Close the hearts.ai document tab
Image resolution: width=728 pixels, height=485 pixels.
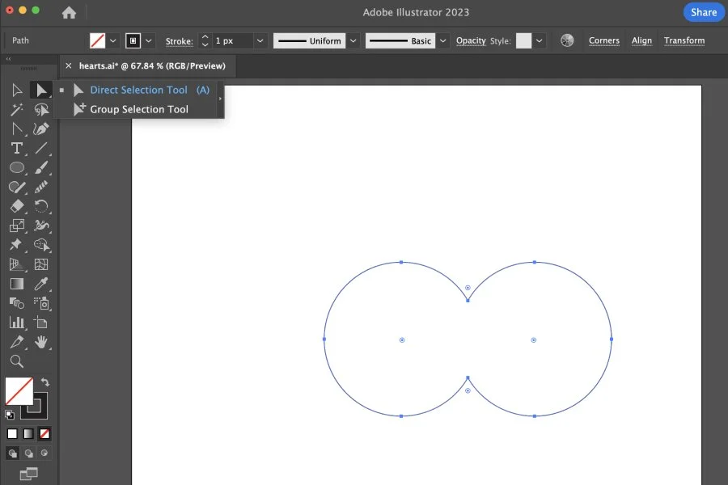[69, 66]
